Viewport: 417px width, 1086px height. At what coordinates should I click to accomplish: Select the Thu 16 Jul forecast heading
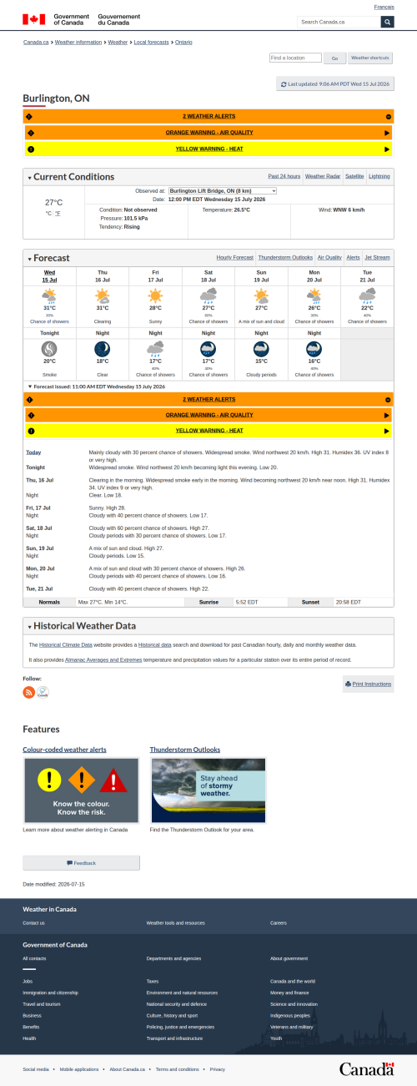click(x=102, y=275)
